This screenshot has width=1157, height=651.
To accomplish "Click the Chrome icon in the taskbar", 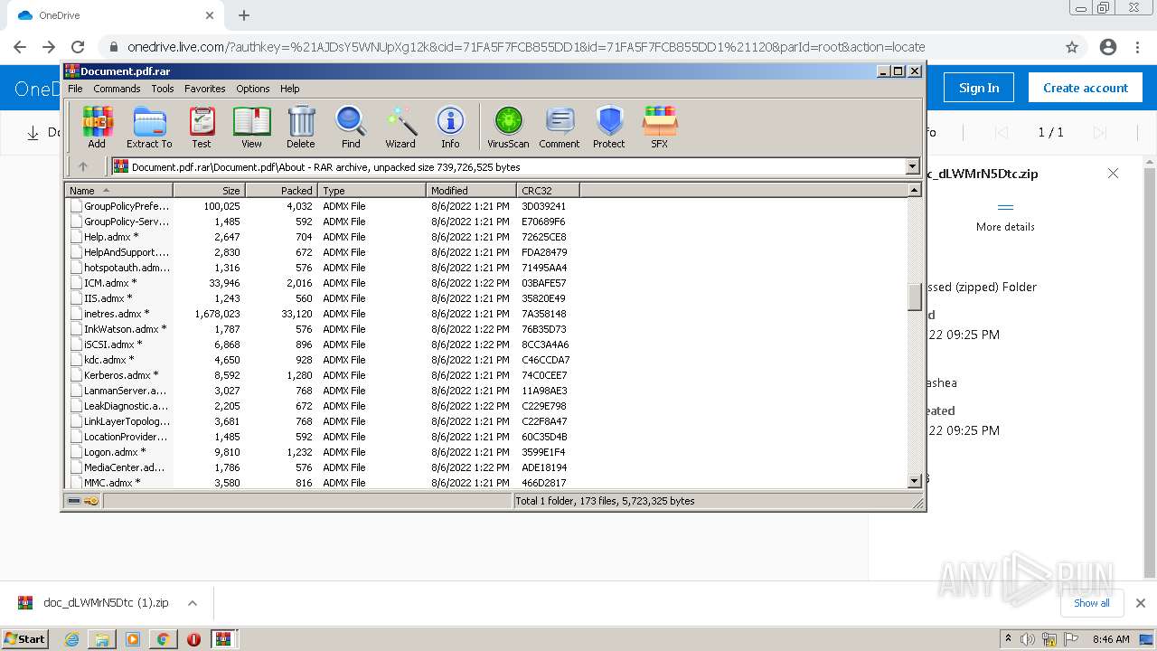I will pos(163,639).
